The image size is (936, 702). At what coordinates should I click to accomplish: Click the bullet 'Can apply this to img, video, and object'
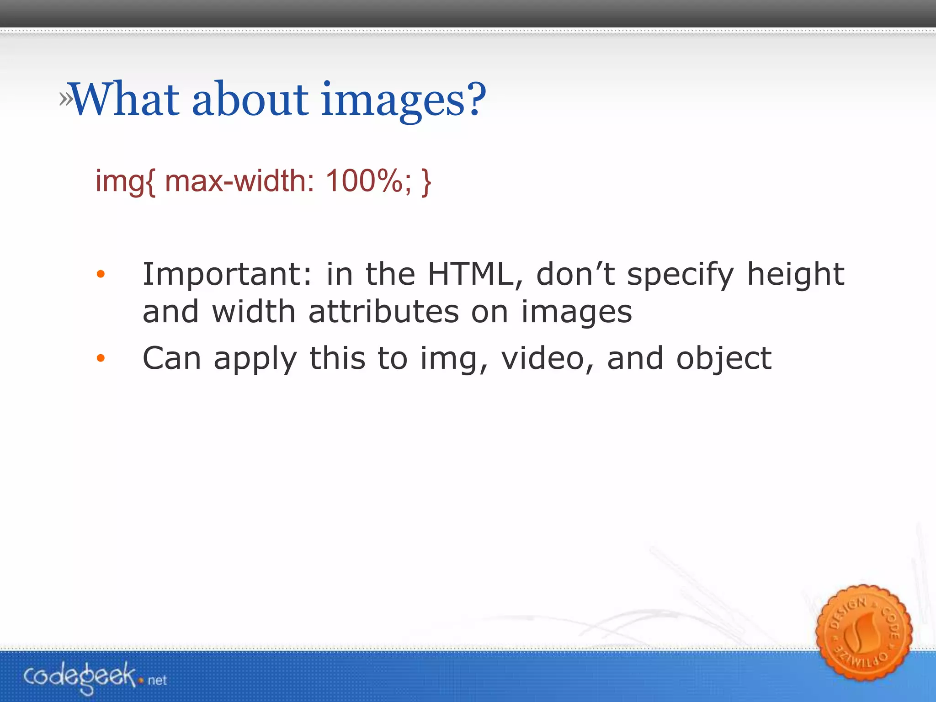457,359
